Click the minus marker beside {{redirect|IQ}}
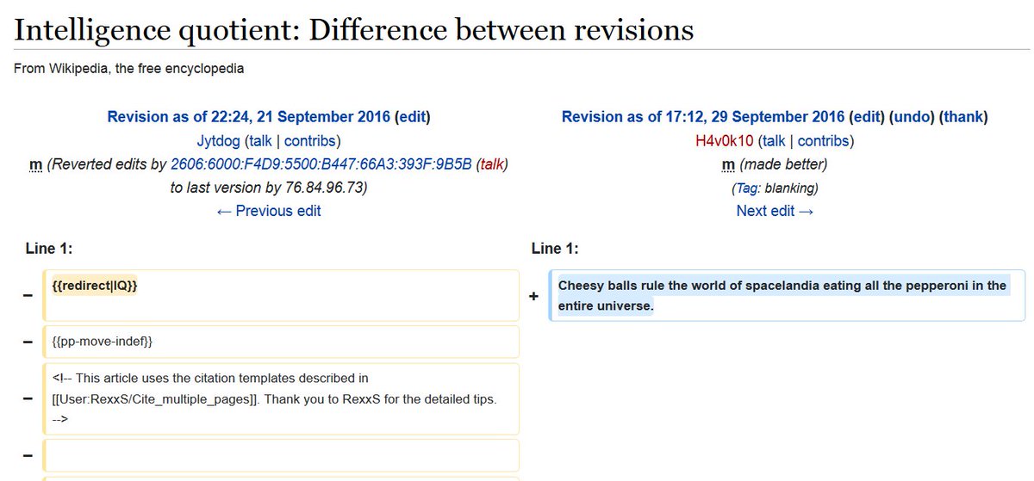Screen dimensions: 1034x481 [x=28, y=296]
